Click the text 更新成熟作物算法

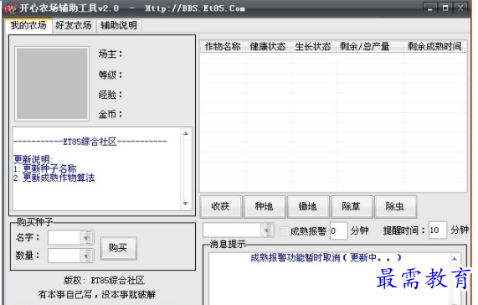[59, 178]
